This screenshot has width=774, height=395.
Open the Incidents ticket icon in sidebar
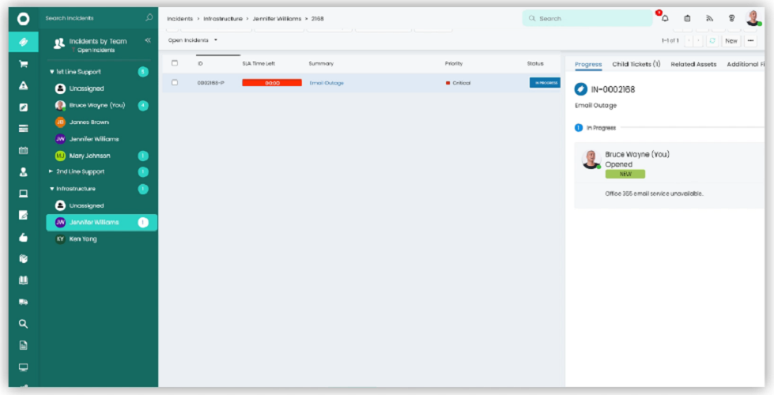[23, 42]
